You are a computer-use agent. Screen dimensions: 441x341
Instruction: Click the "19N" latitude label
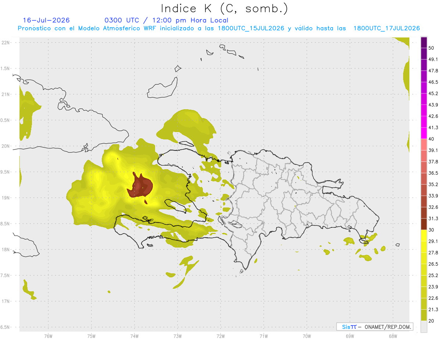point(6,198)
